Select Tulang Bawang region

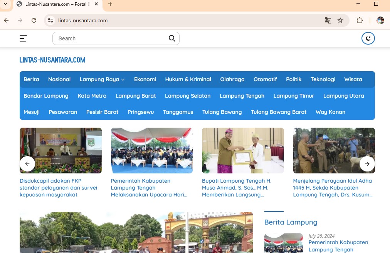[222, 112]
